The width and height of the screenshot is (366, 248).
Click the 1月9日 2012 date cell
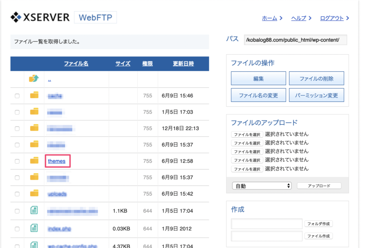(x=177, y=229)
